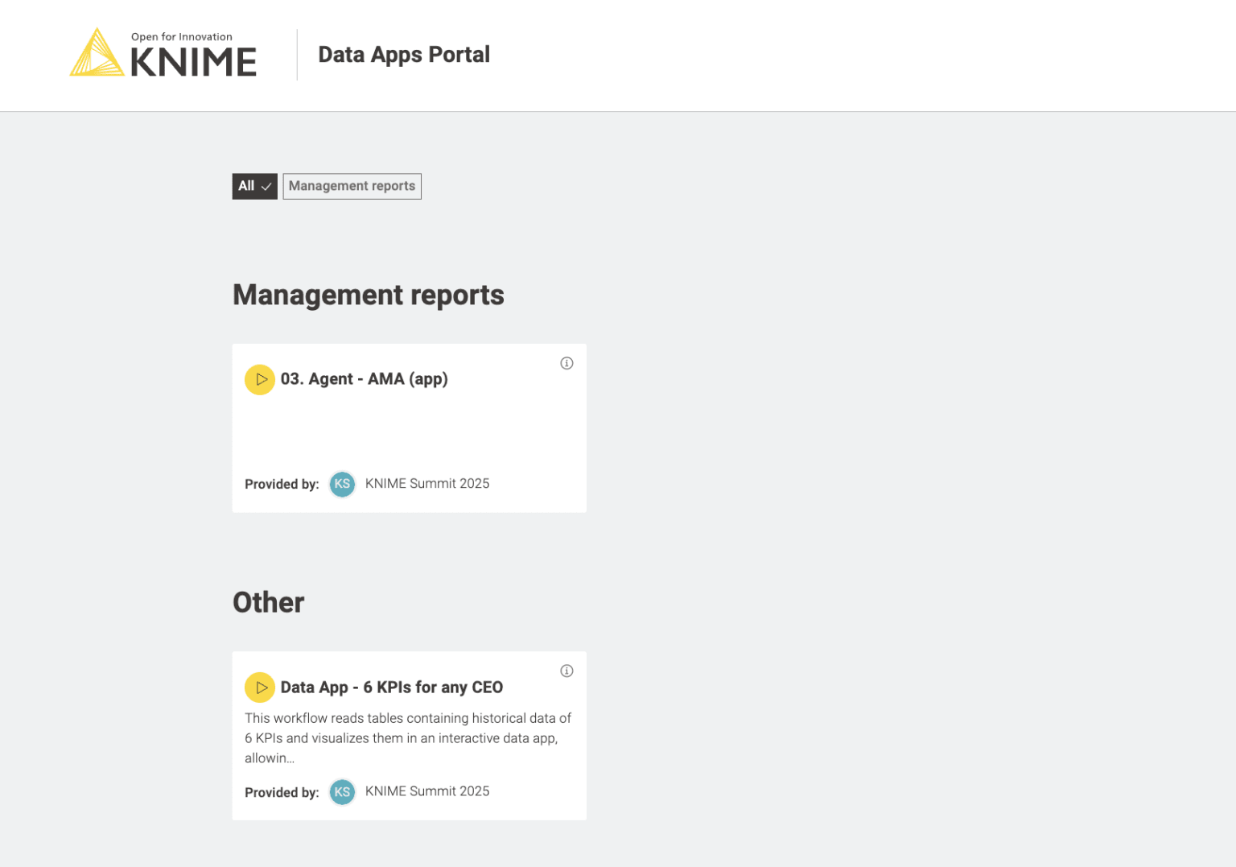Run the Data App - 6 KPIs play icon
Screen dimensions: 1236x867
[260, 687]
